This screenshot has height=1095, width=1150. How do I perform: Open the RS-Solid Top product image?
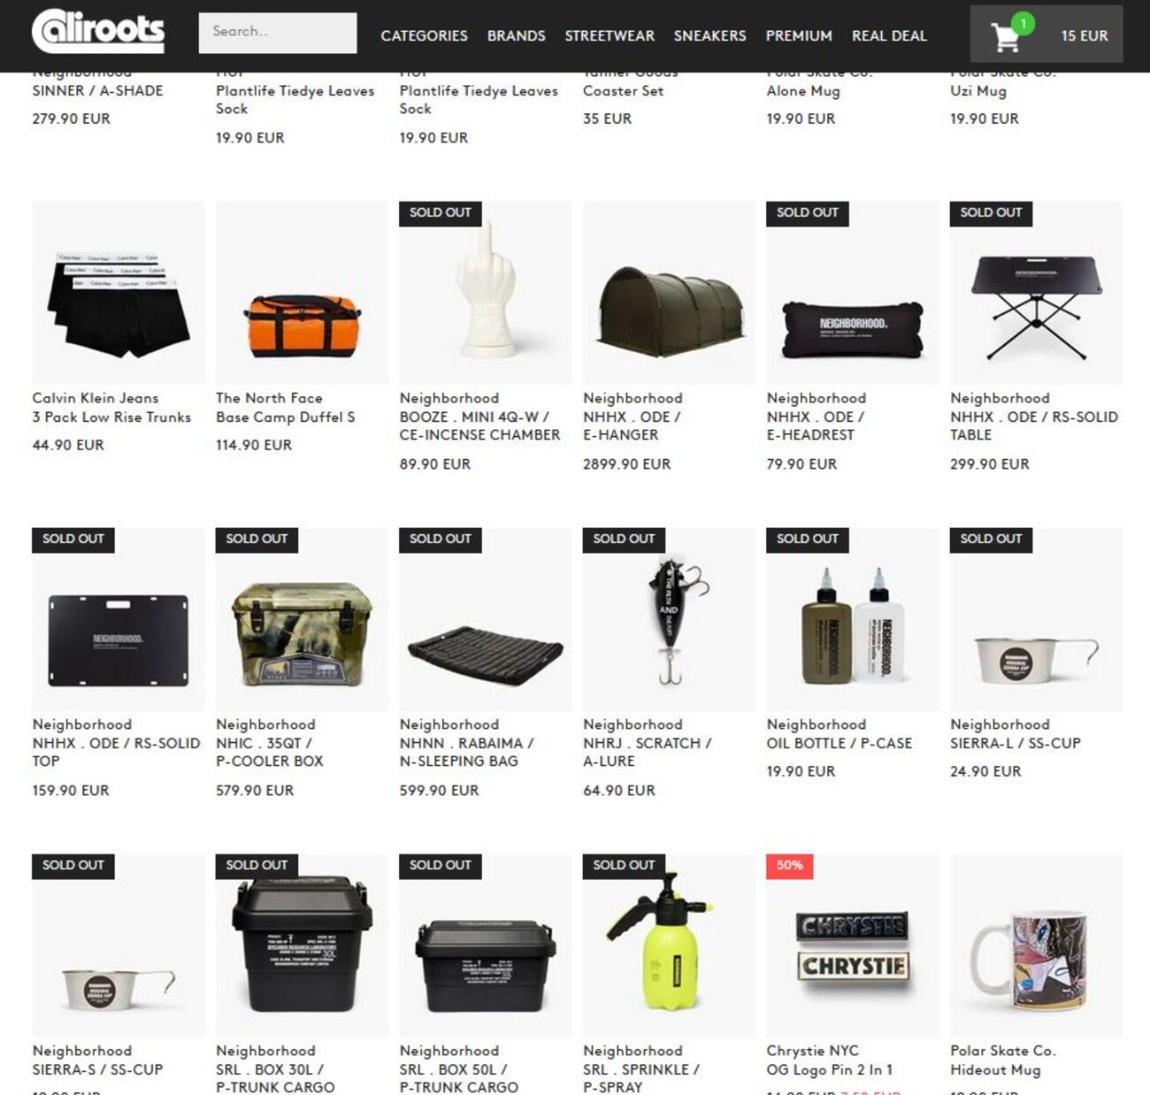point(119,619)
